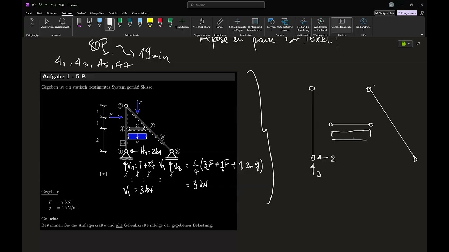
Task: Open the Verlauf tab
Action: coord(81,13)
